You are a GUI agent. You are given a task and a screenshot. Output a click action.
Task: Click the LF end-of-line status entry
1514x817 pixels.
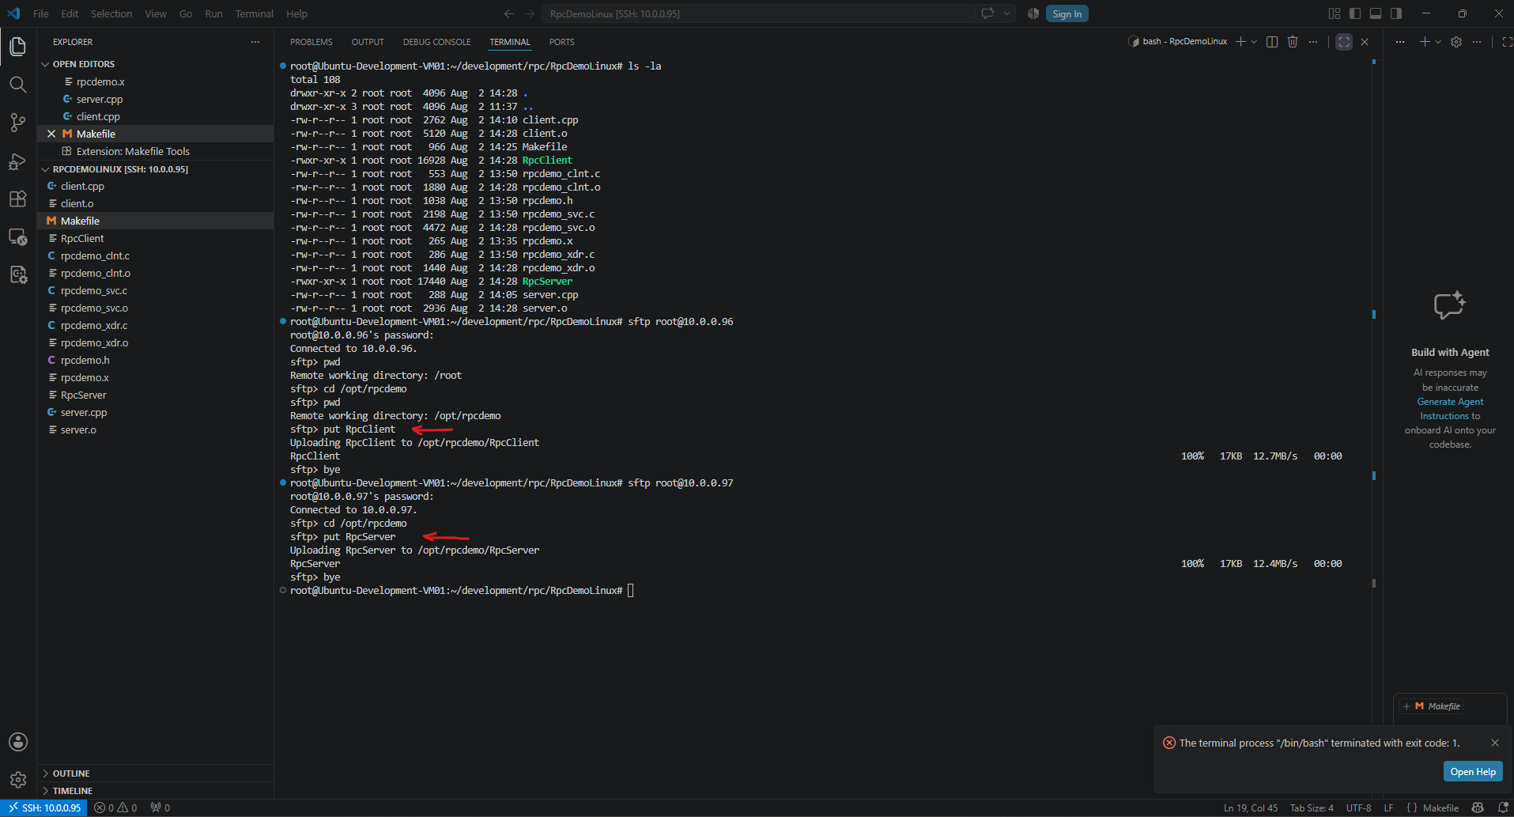[1388, 808]
